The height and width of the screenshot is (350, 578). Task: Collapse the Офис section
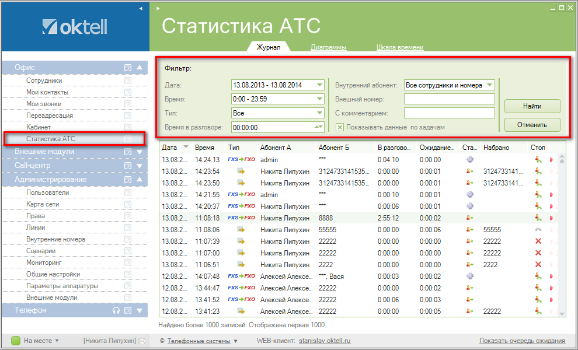pyautogui.click(x=140, y=68)
